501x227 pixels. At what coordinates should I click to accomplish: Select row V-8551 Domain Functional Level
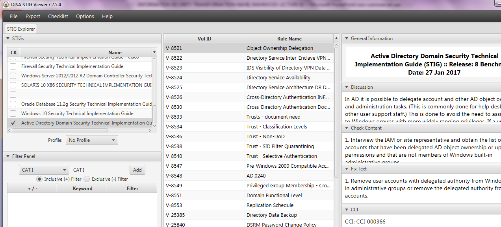pos(249,195)
